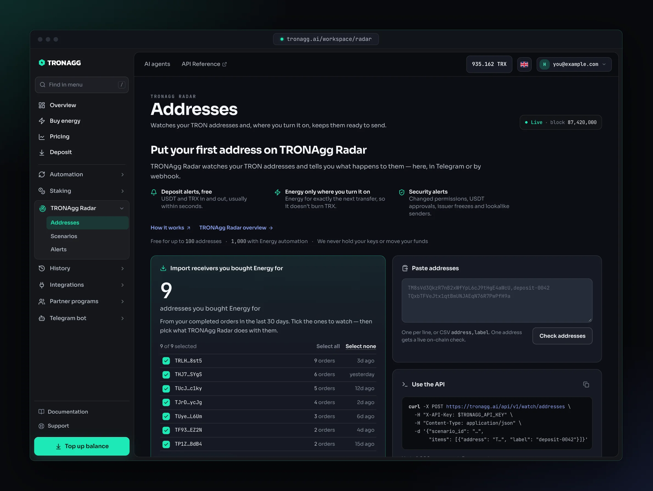Screen dimensions: 653x491
Task: Click the Paste addresses text area
Action: [497, 300]
